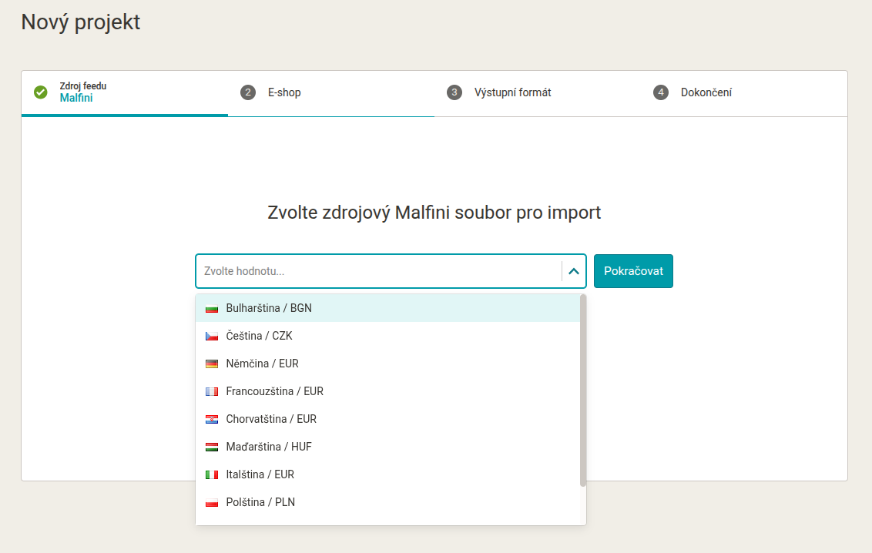Click the Hungarian flag icon
Screen dimensions: 872x553
click(212, 447)
